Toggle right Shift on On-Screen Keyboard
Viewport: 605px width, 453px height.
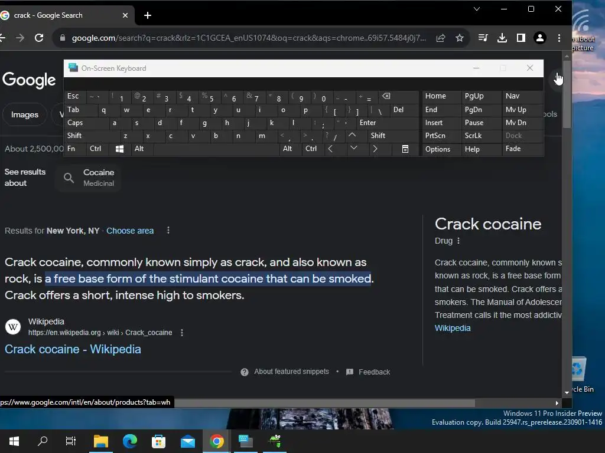393,136
